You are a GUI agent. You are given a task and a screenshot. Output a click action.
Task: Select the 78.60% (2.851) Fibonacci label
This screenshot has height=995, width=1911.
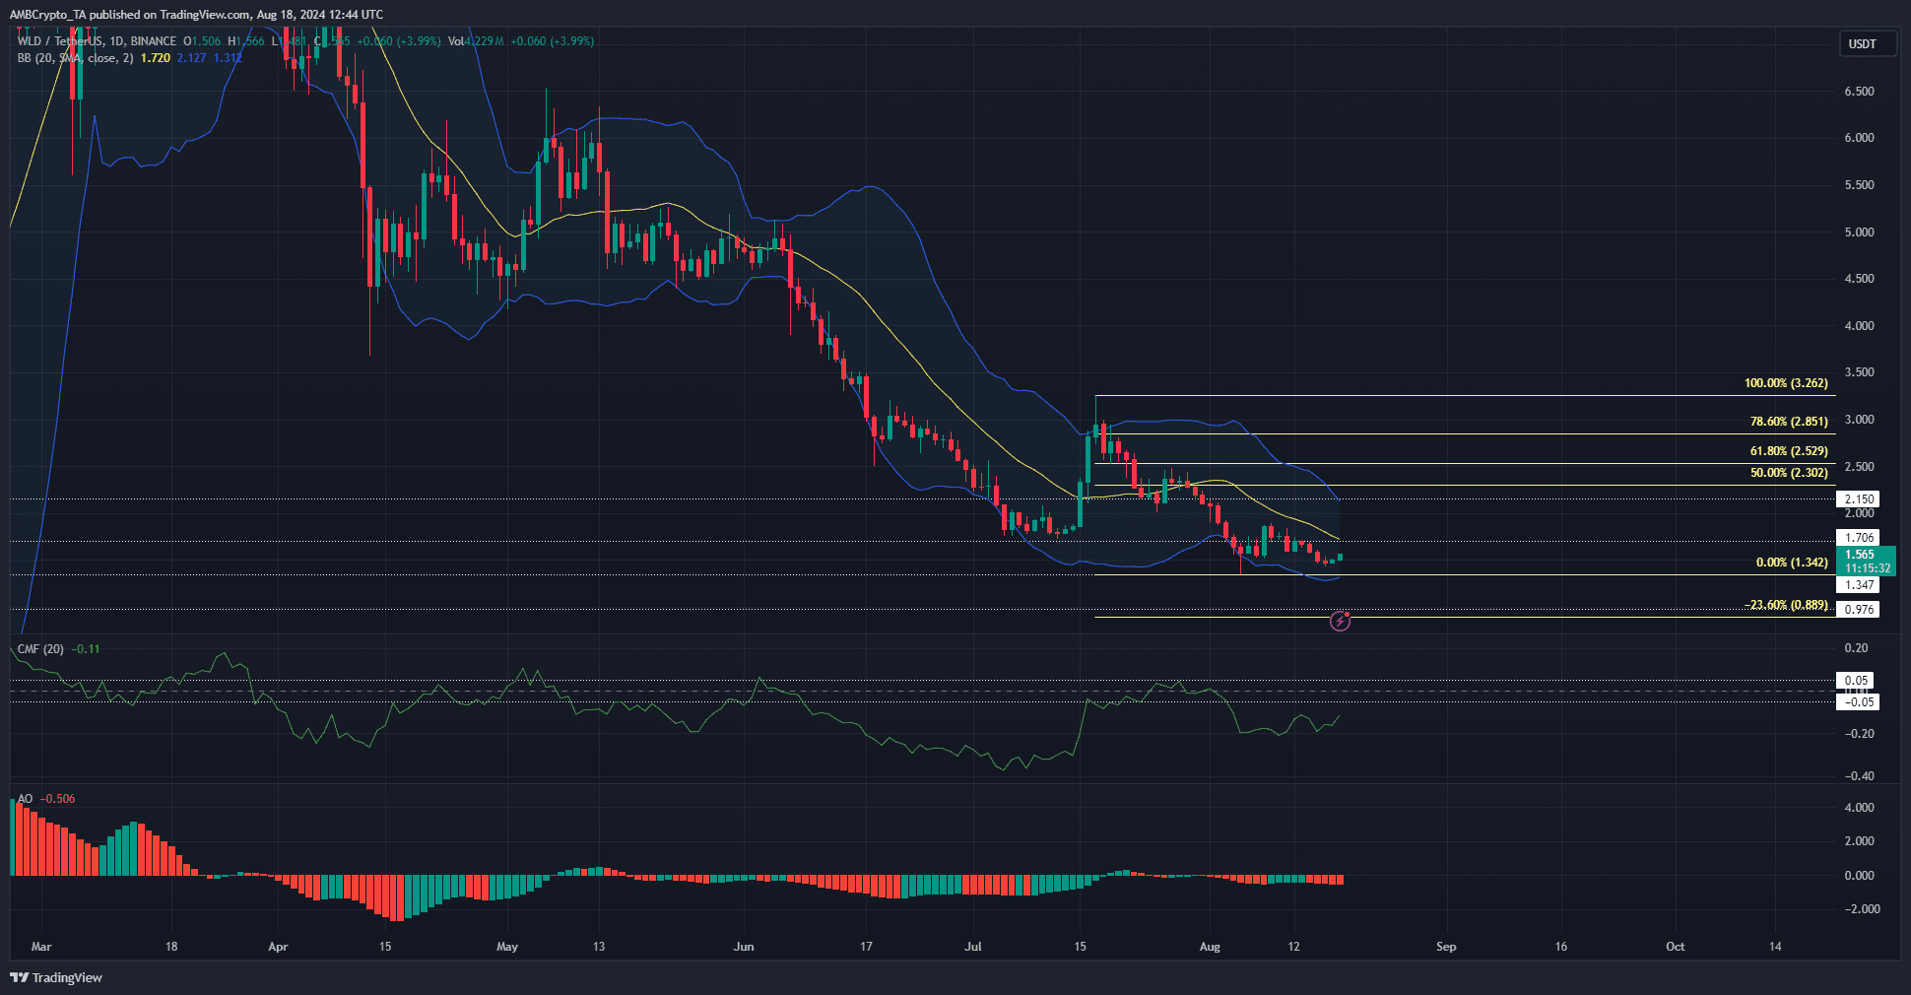(x=1788, y=422)
